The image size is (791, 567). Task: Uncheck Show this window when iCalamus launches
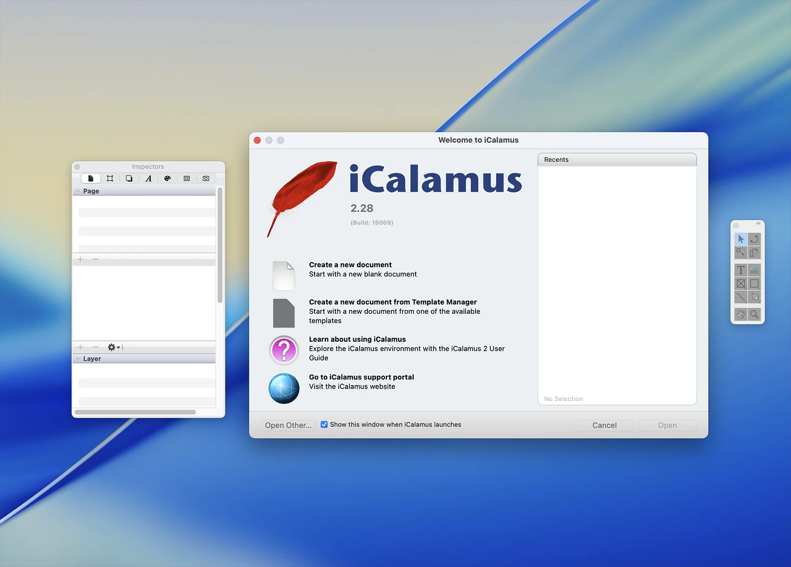[x=324, y=425]
